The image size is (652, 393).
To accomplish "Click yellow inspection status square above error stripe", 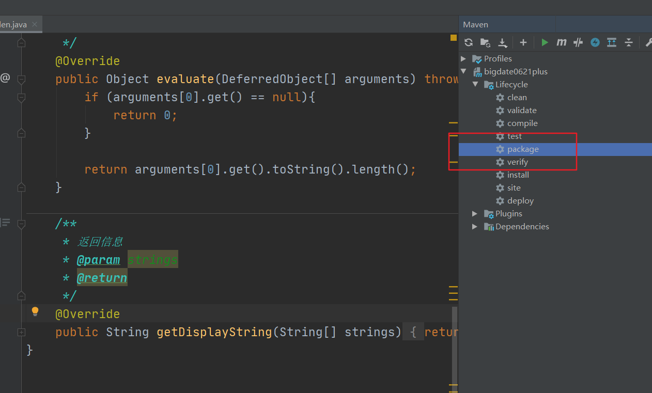I will [x=454, y=38].
